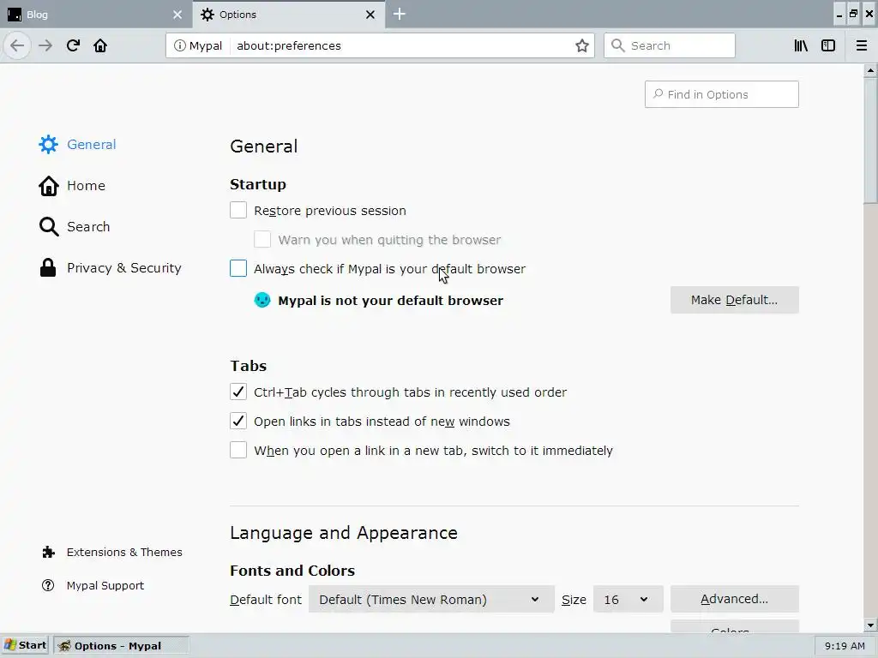
Task: Enable Restore previous session checkbox
Action: [238, 211]
